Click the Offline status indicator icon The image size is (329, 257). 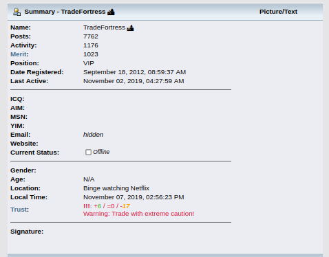[x=88, y=152]
